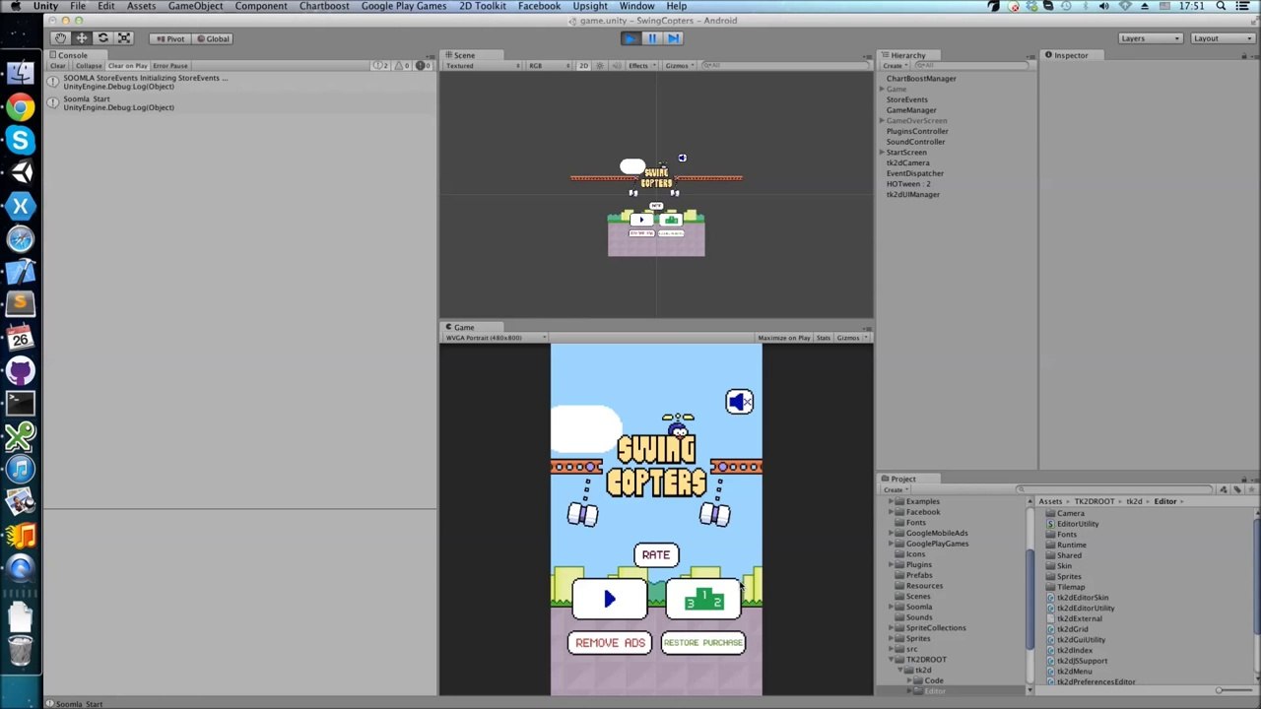Select the Scale tool
The width and height of the screenshot is (1261, 709).
[124, 38]
